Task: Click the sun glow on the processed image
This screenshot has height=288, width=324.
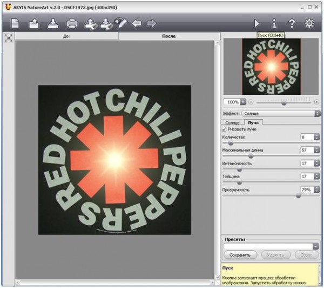Action: [x=114, y=159]
